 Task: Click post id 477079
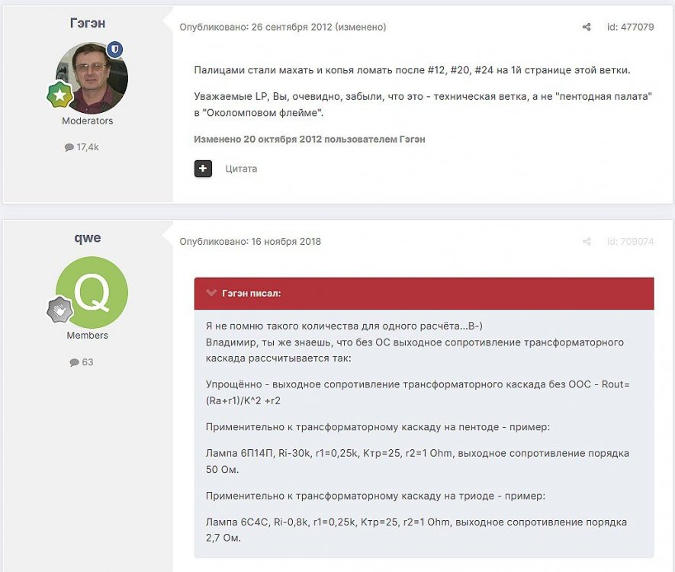pos(630,27)
